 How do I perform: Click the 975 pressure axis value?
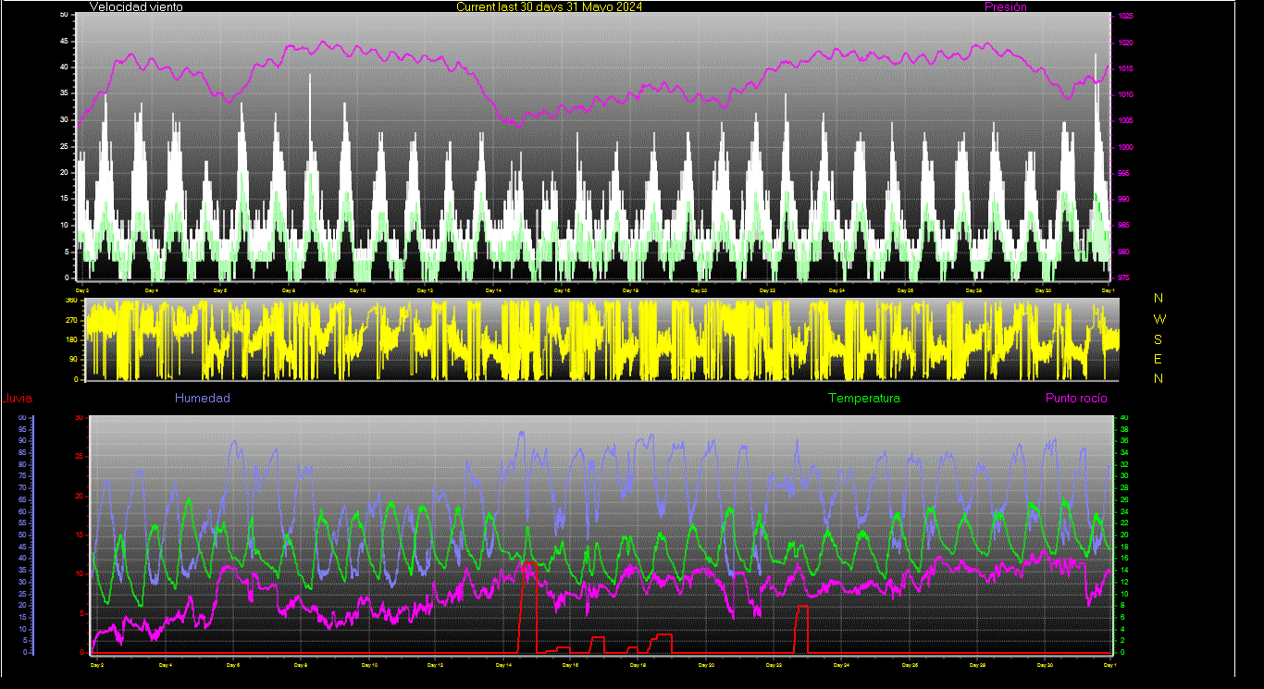coord(1124,277)
